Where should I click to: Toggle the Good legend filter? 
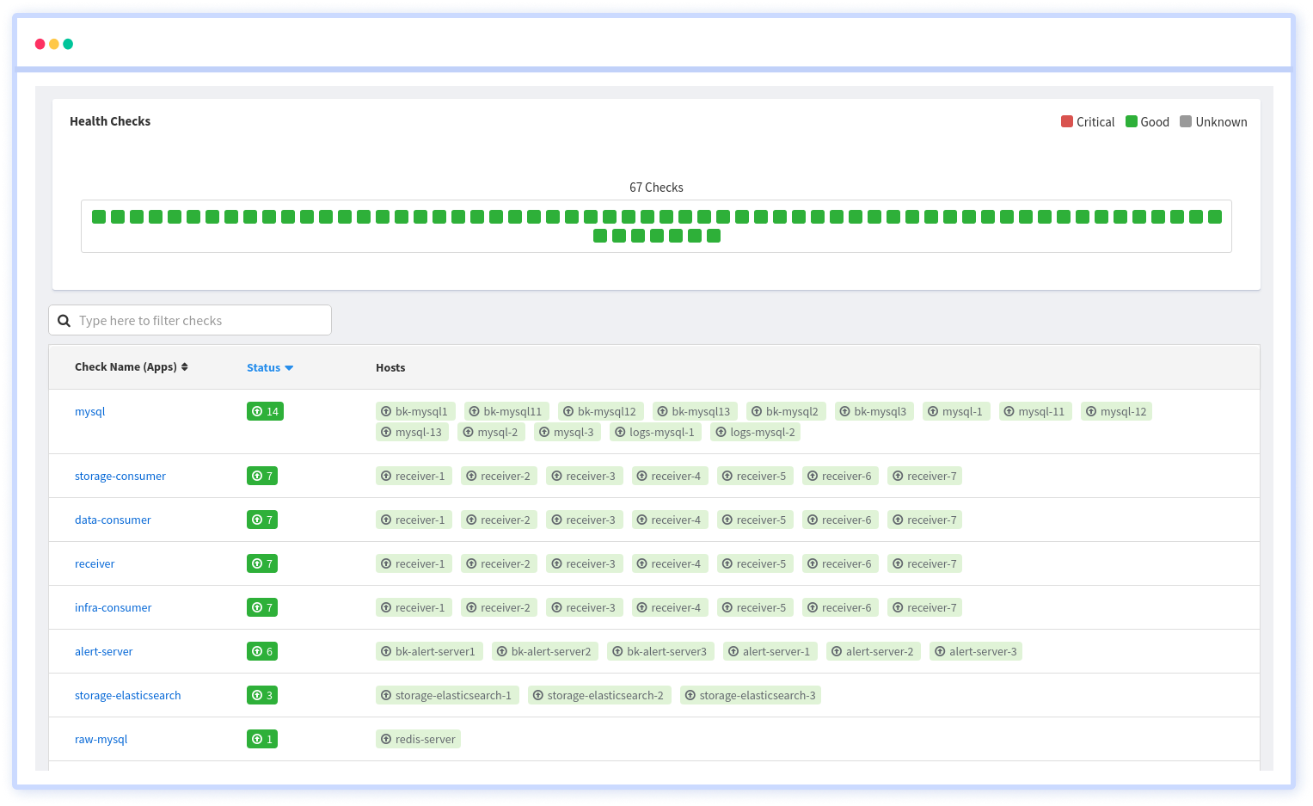[x=1147, y=122]
